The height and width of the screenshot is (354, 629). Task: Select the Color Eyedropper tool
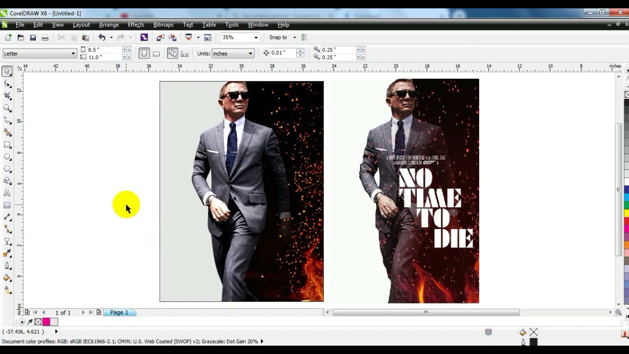[7, 254]
